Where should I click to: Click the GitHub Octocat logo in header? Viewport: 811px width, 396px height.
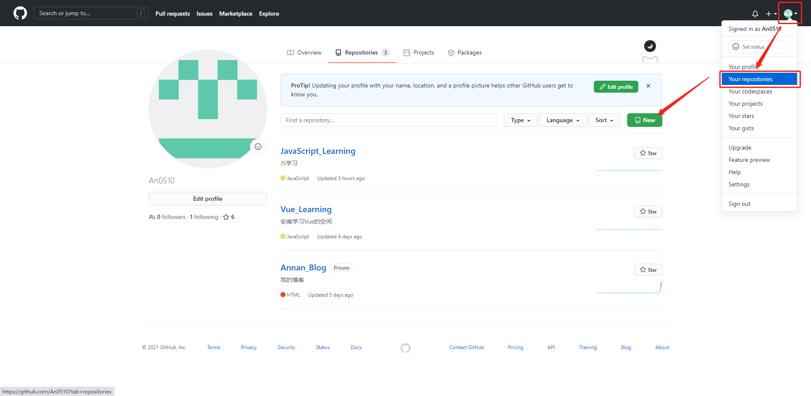[x=20, y=13]
